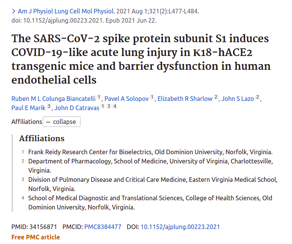
Task: Click the article title heading
Action: [141, 59]
